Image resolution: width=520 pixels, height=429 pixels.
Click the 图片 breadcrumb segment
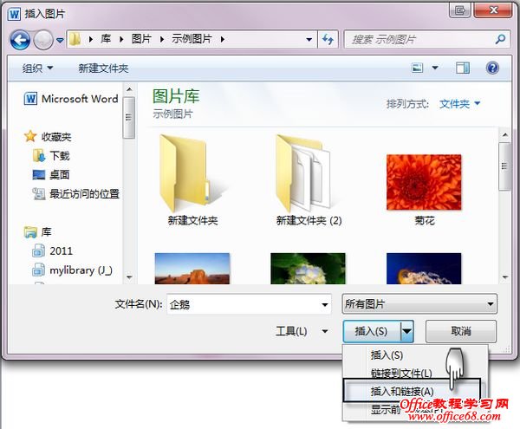point(141,39)
